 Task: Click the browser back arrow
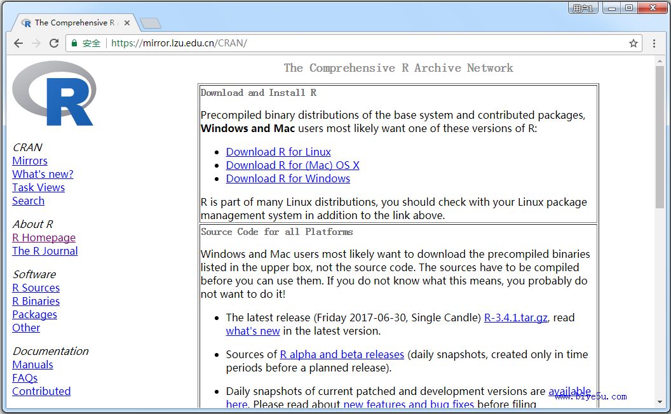click(x=18, y=43)
